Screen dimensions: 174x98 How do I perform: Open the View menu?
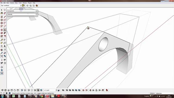click(x=8, y=3)
